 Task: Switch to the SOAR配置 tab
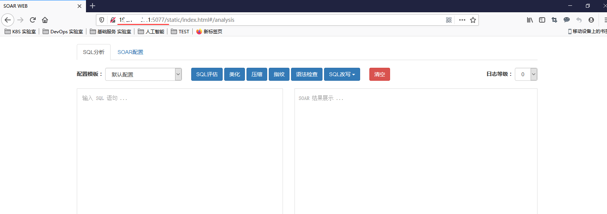pyautogui.click(x=130, y=52)
